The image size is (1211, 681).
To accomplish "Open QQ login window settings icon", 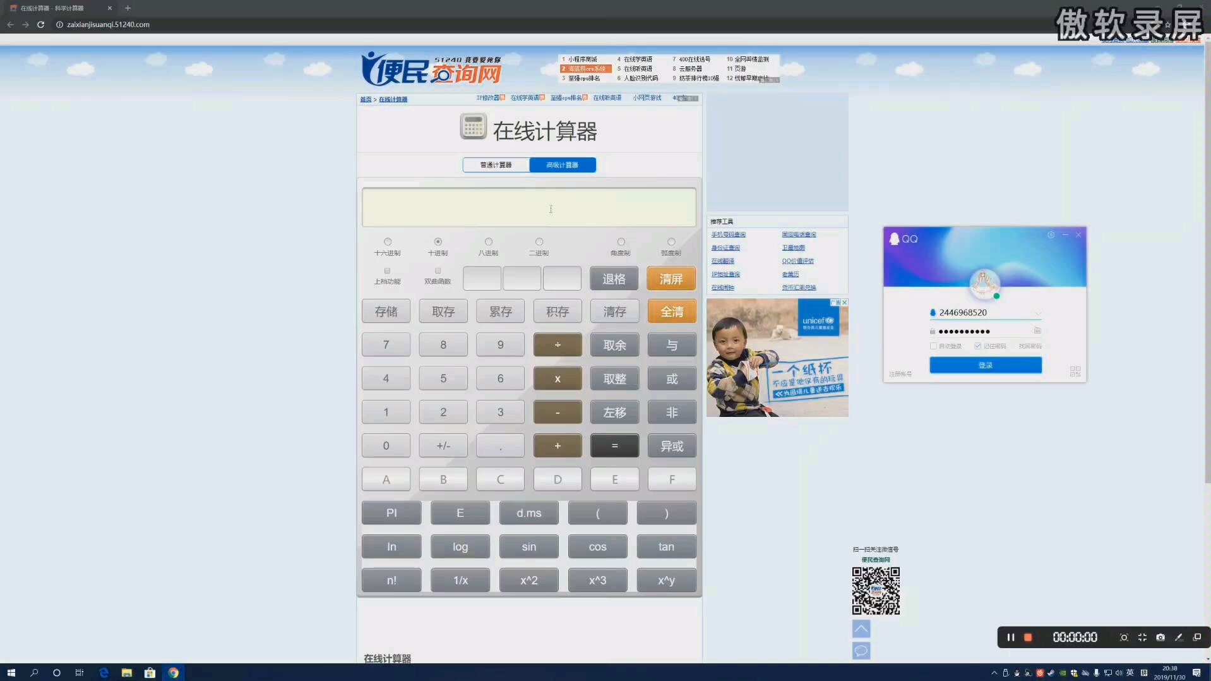I will pyautogui.click(x=1051, y=235).
